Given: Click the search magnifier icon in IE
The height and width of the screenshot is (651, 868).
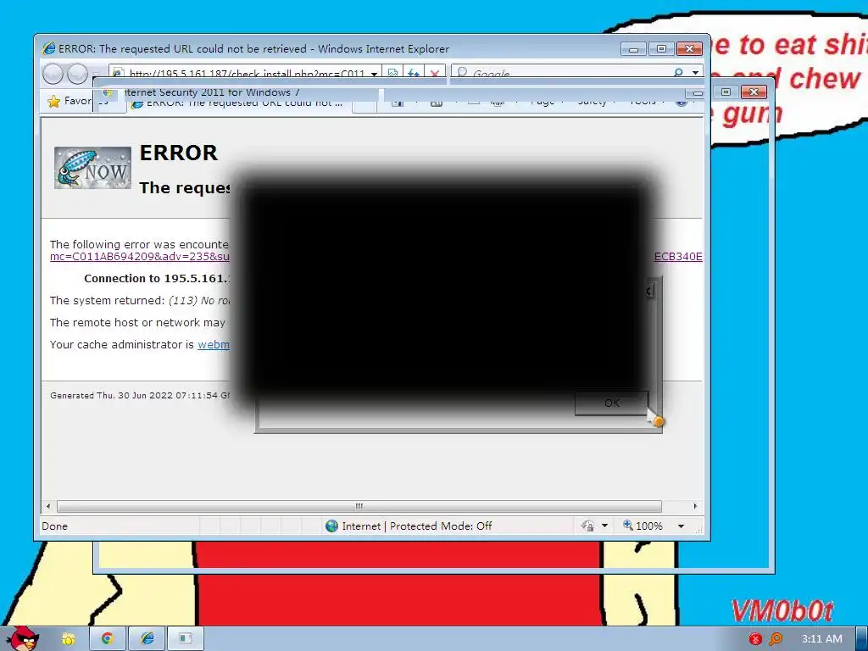Looking at the screenshot, I should click(x=678, y=73).
